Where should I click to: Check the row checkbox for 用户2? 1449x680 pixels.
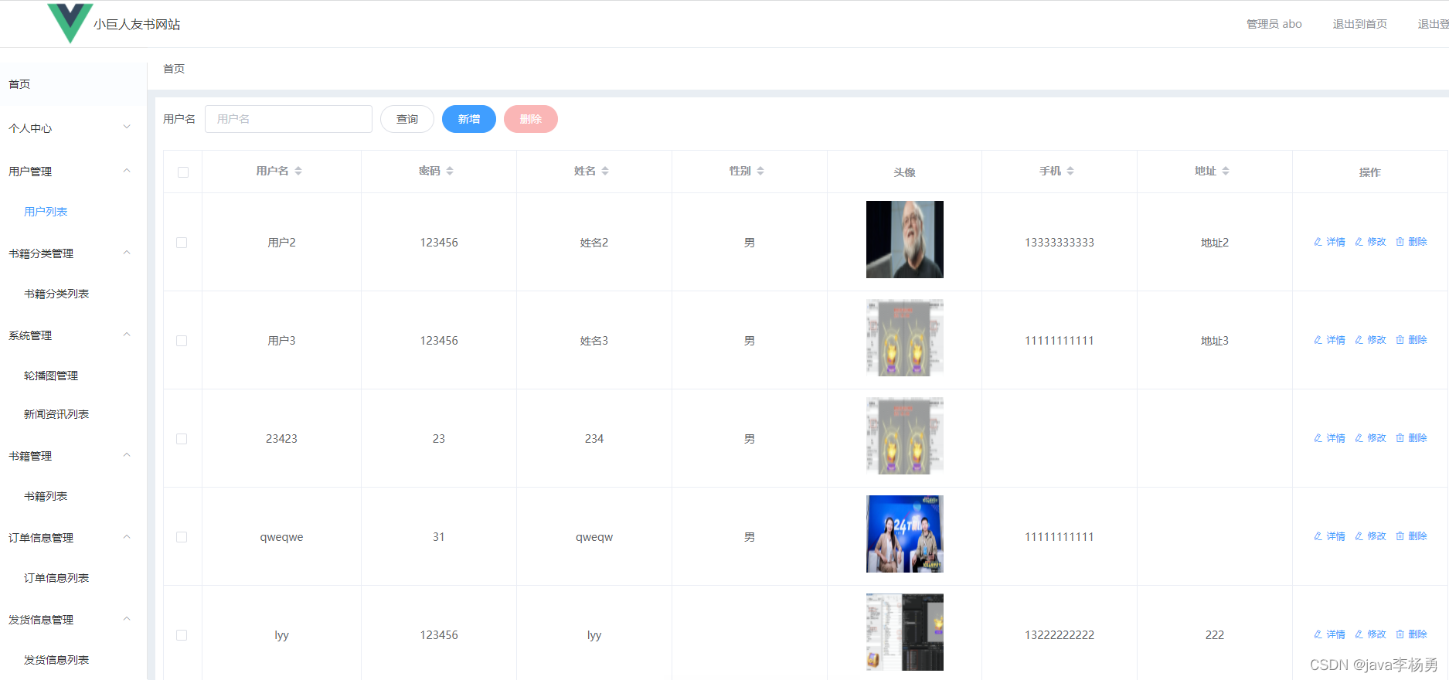pyautogui.click(x=182, y=243)
